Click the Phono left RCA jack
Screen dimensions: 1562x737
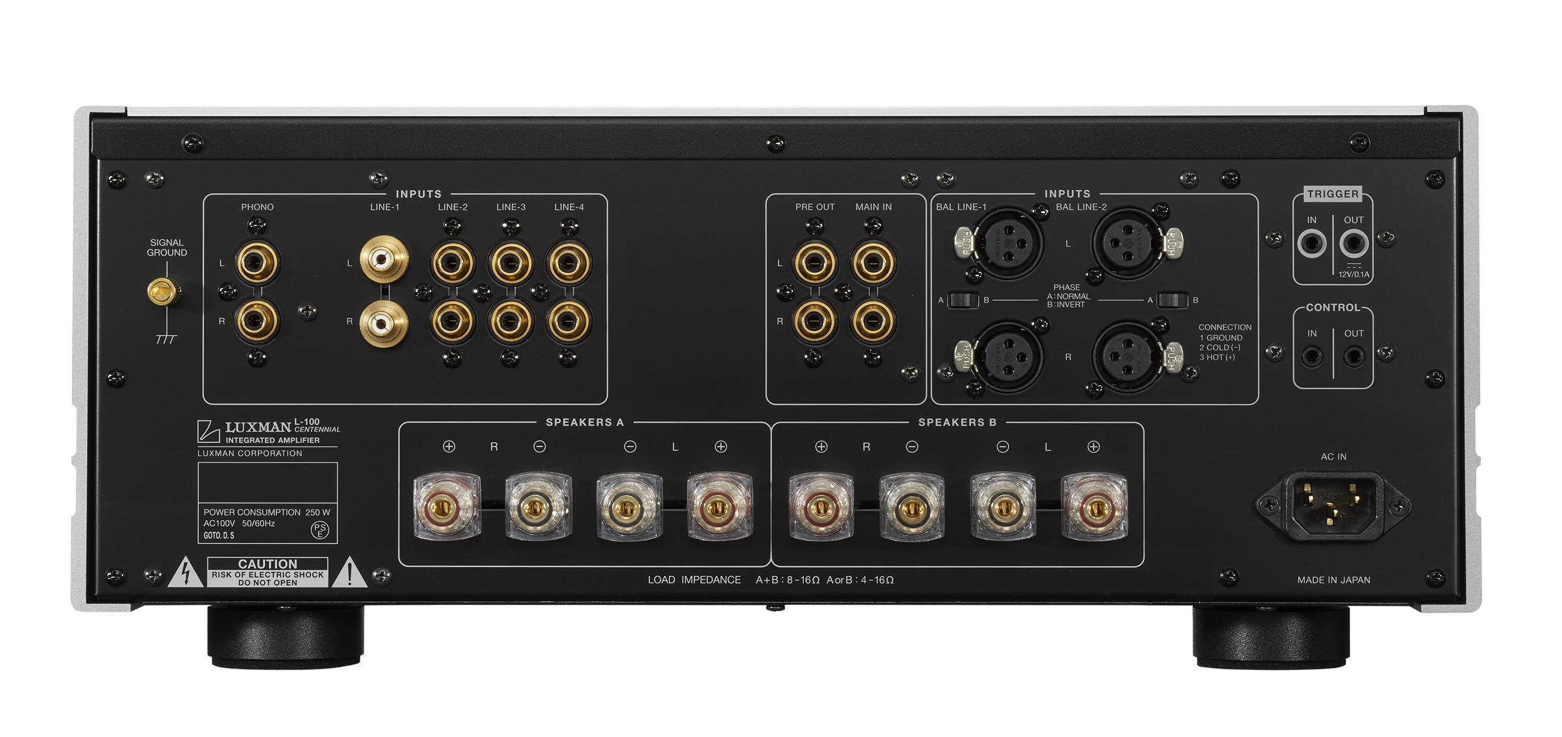[257, 262]
